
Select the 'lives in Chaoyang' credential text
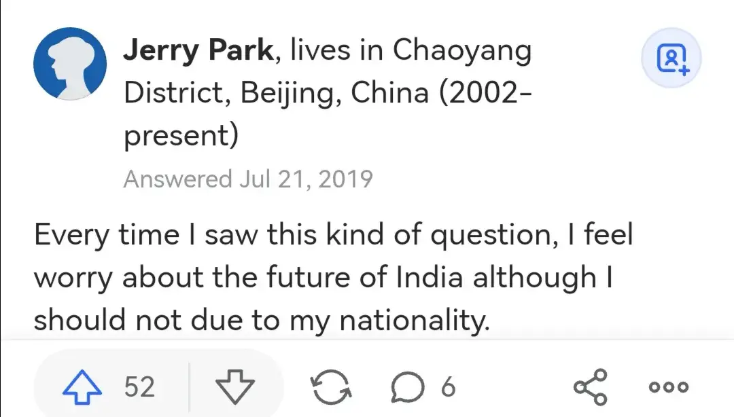point(411,50)
